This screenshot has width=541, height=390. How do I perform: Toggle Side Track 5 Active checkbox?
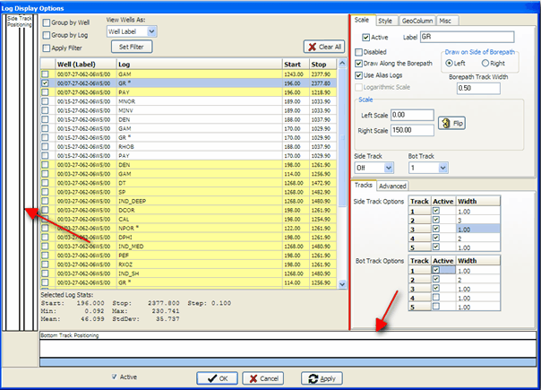coord(436,247)
